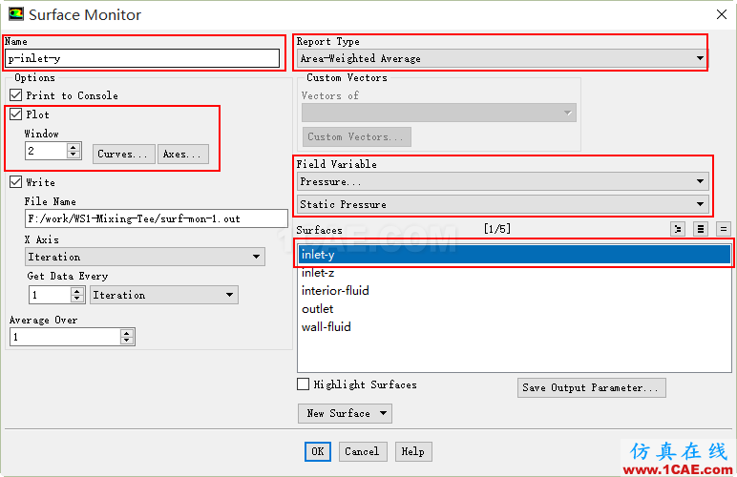
Task: Open the Pressure... field variable category dropdown
Action: point(502,181)
